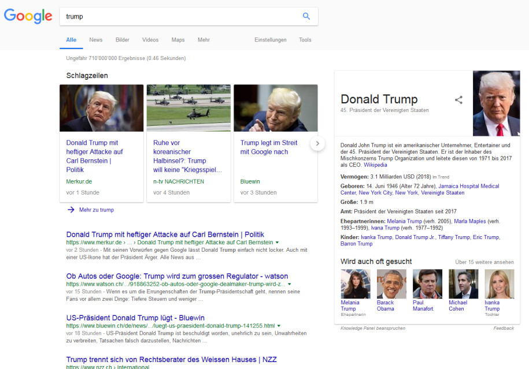Click the Feedback link under knowledge panel
The height and width of the screenshot is (369, 529).
point(504,328)
